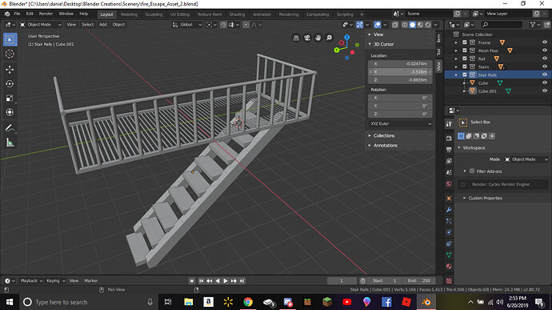552x310 pixels.
Task: Click the zoom magnifier icon in viewport
Action: [329, 38]
